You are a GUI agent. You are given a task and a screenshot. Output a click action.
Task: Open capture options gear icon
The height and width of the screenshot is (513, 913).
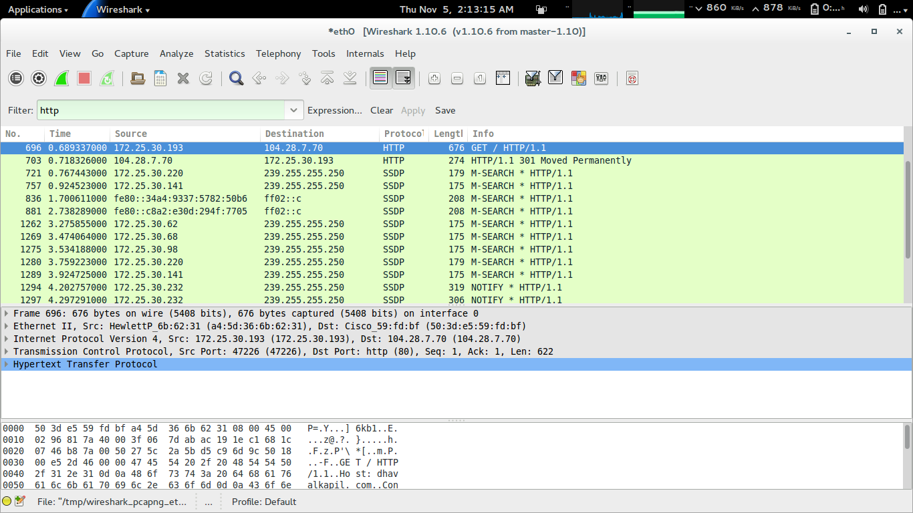point(39,78)
